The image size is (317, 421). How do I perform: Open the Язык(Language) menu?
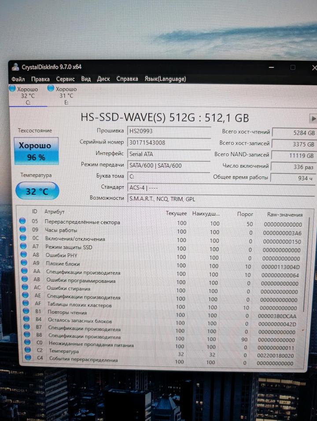(x=165, y=79)
